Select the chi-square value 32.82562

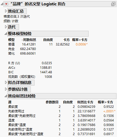pyautogui.click(x=63, y=44)
